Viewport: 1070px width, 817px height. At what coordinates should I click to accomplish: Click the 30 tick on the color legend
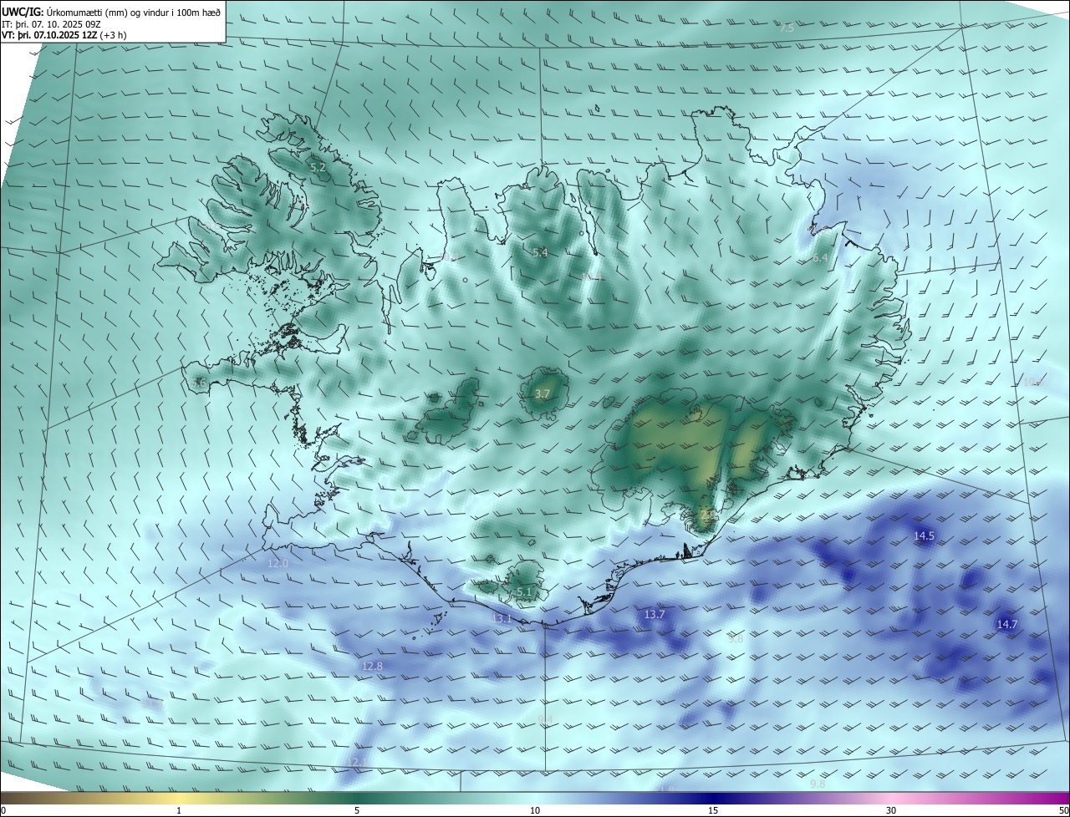pos(891,810)
